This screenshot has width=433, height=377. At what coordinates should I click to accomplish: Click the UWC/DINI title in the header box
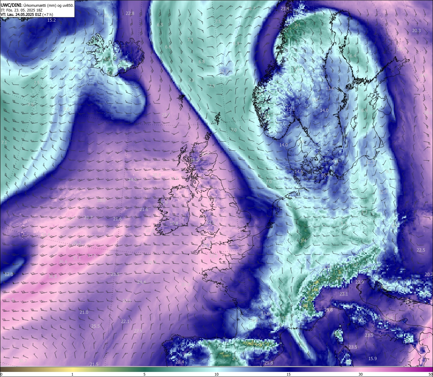pos(11,5)
